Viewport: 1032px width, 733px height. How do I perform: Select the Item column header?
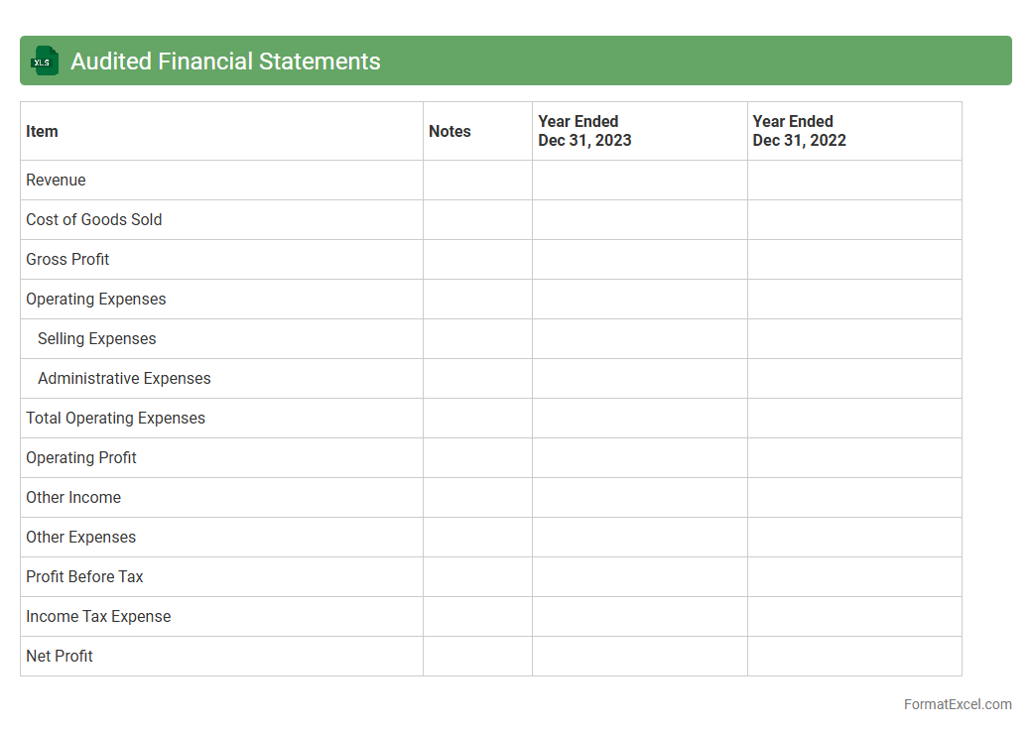43,131
